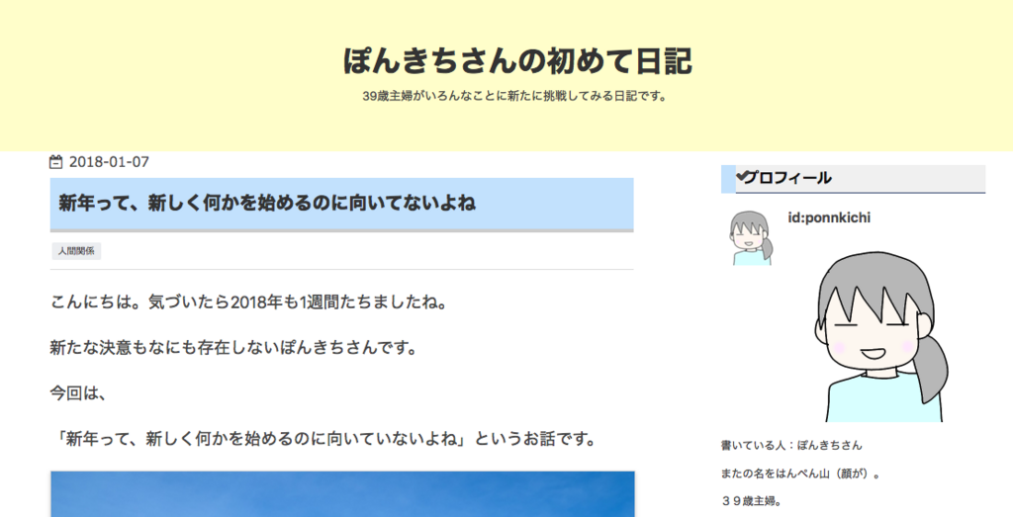1013x517 pixels.
Task: Select the 人間関係 category tag
Action: (x=76, y=251)
